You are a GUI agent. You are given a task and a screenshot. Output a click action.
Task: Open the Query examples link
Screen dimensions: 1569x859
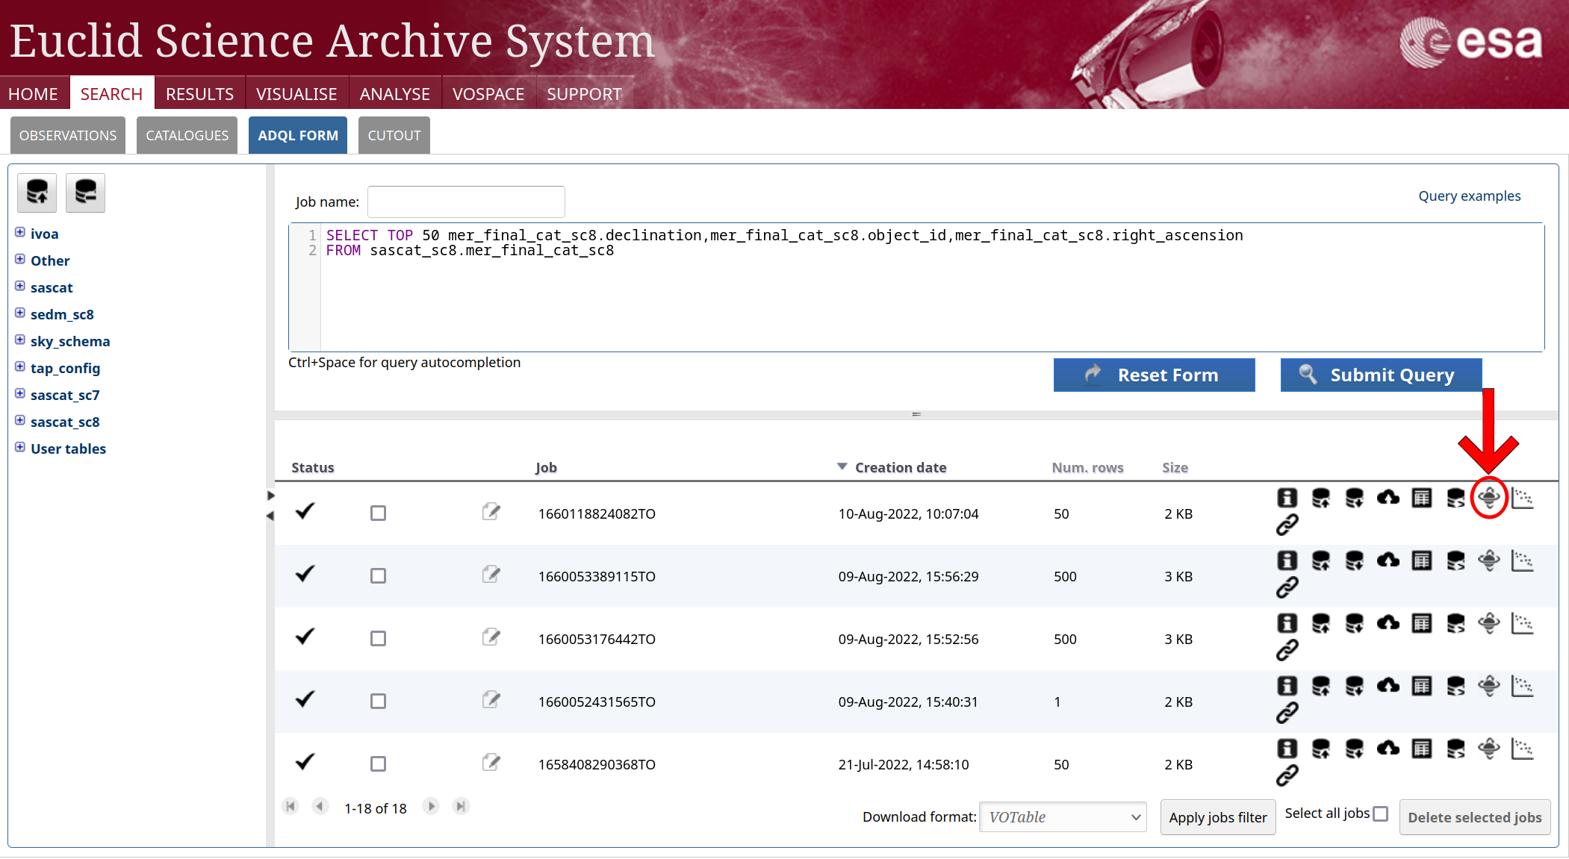click(1469, 196)
